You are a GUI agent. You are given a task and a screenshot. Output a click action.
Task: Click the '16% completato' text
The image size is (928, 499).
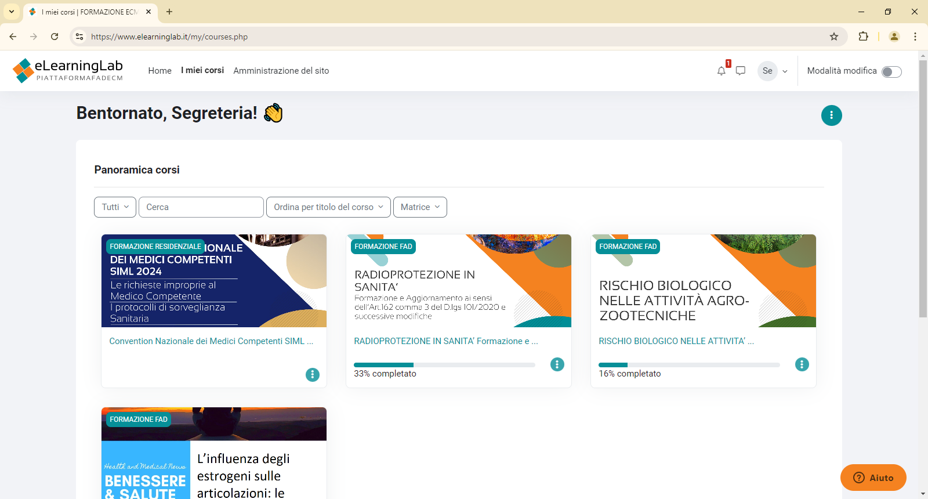(630, 374)
